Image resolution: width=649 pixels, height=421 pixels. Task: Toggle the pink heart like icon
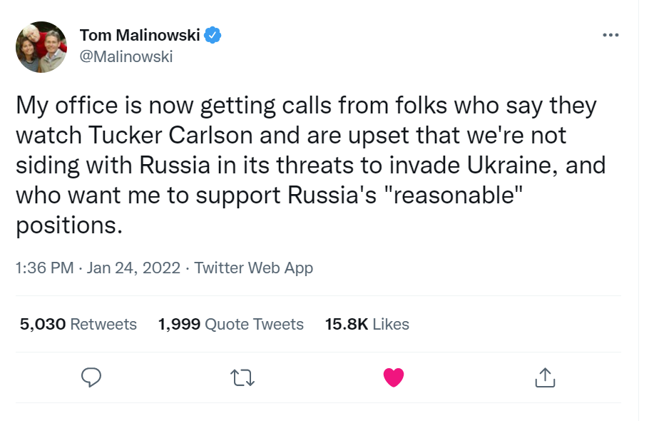(394, 377)
